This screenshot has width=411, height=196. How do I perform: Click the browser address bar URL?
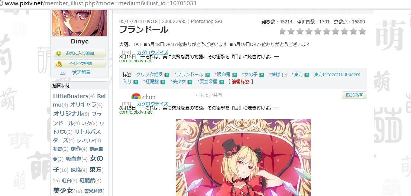point(101,3)
